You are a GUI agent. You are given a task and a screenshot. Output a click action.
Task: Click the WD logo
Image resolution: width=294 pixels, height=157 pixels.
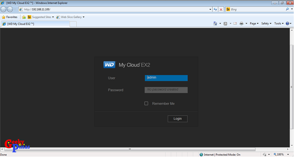pyautogui.click(x=109, y=65)
